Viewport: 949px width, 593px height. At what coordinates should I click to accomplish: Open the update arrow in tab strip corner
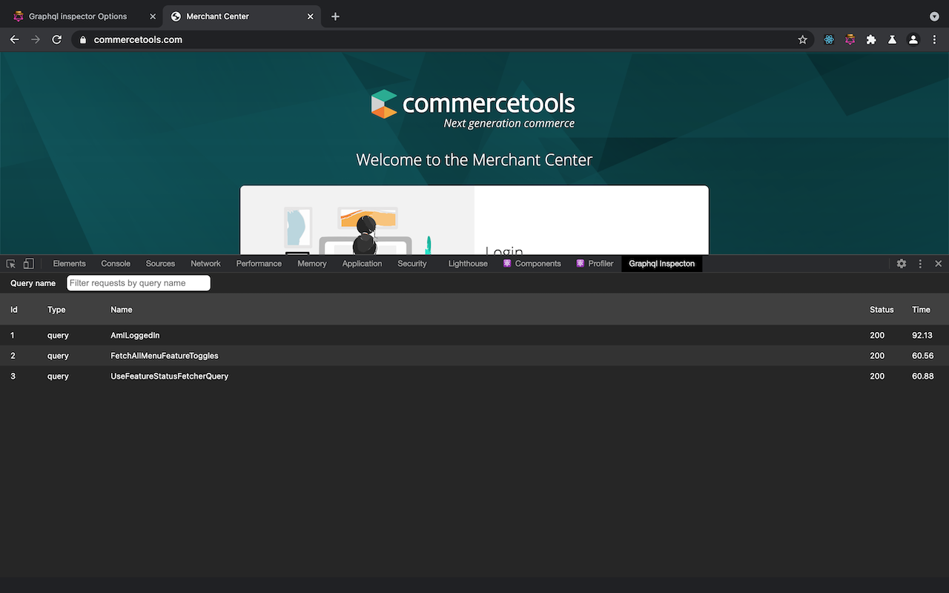[x=933, y=16]
